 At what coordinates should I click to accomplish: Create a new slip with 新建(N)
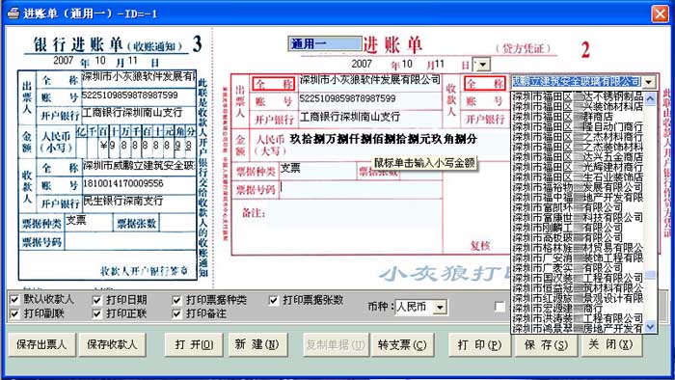click(x=257, y=344)
